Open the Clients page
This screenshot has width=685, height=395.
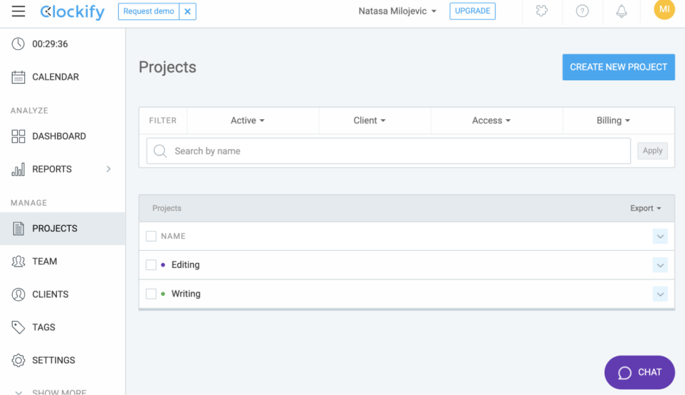[x=50, y=294]
